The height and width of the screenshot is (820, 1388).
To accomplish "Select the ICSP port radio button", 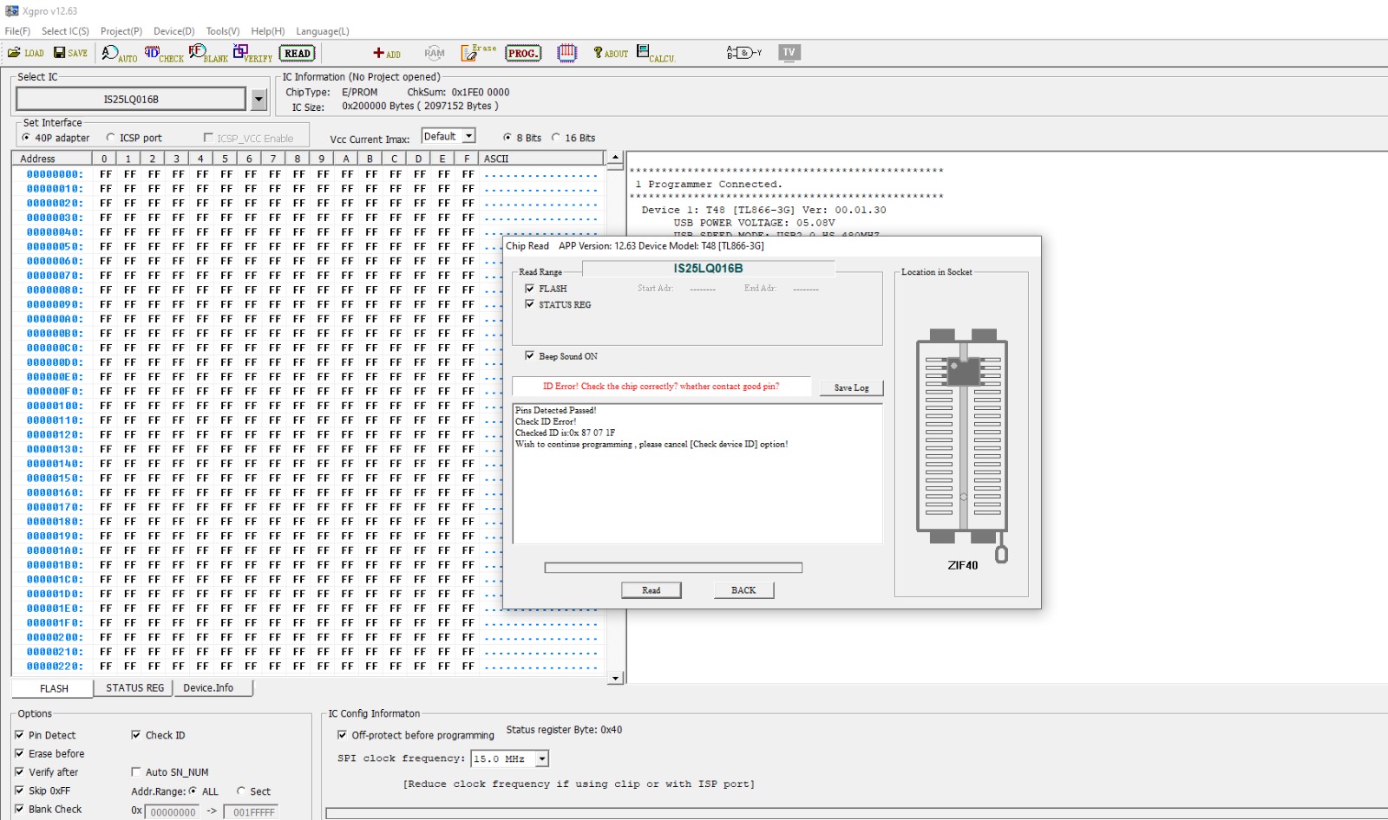I will click(111, 138).
